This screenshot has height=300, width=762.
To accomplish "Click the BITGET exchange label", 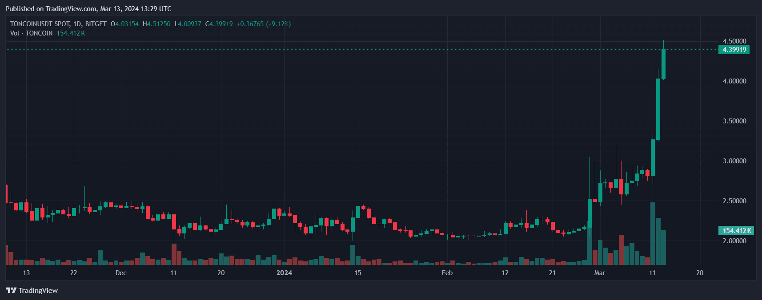I will pyautogui.click(x=96, y=24).
